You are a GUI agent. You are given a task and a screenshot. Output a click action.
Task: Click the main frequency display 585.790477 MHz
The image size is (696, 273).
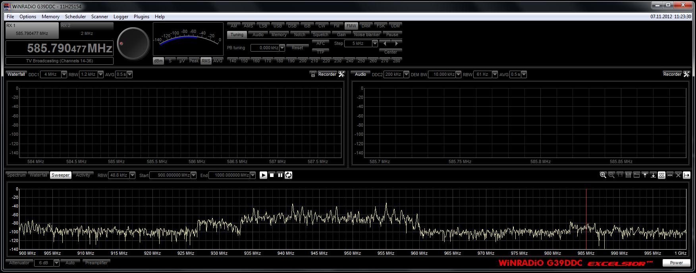coord(60,48)
